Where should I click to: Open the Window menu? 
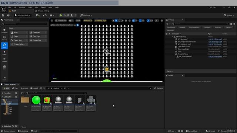[22, 7]
